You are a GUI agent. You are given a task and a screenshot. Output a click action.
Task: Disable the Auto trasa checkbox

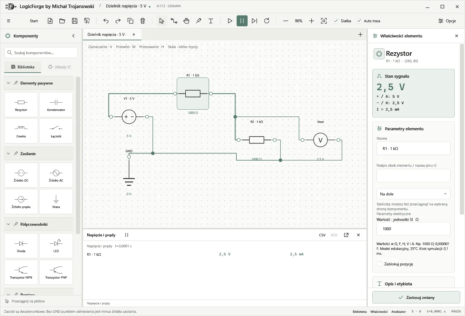coord(359,21)
